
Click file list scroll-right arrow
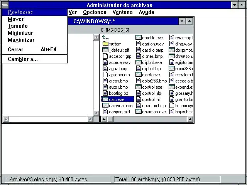(x=190, y=119)
